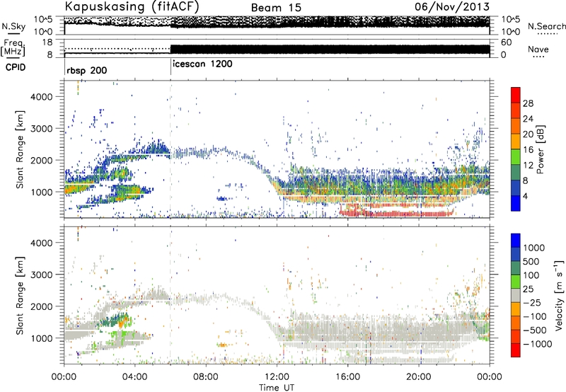The image size is (566, 392).
Task: Click the "CPID" row label
Action: point(16,67)
